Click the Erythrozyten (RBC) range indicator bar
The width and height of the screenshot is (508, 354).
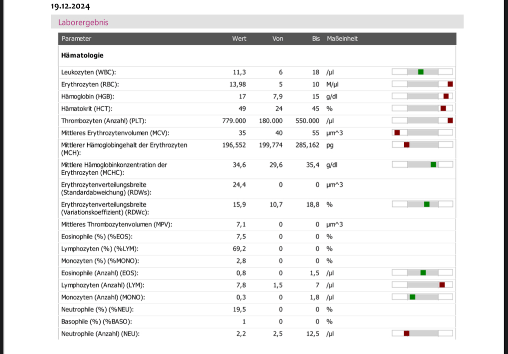pos(422,84)
